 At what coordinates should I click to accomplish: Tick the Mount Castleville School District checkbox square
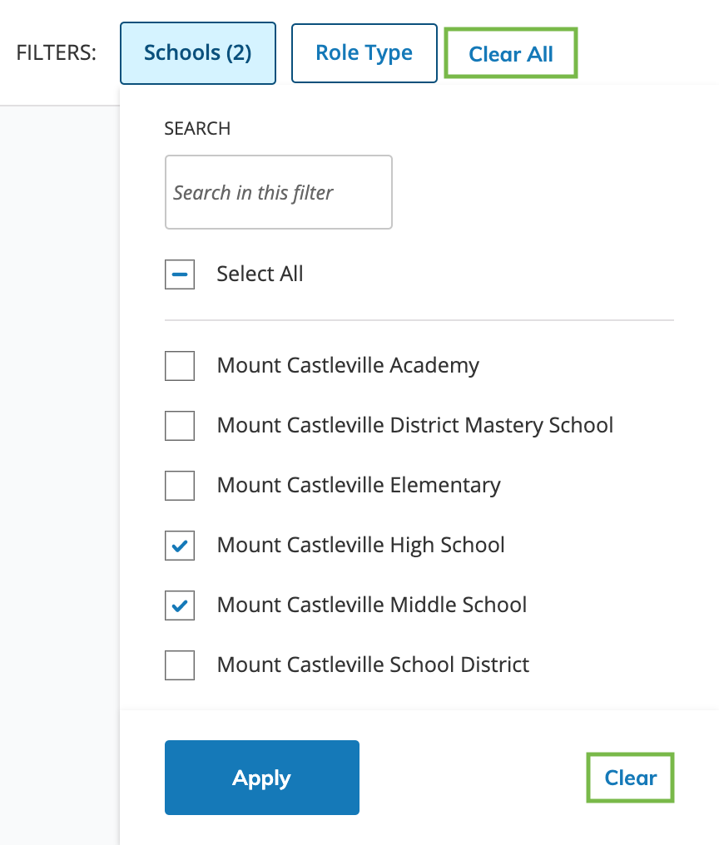[180, 665]
